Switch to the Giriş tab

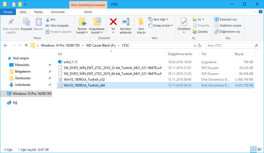pyautogui.click(x=23, y=12)
